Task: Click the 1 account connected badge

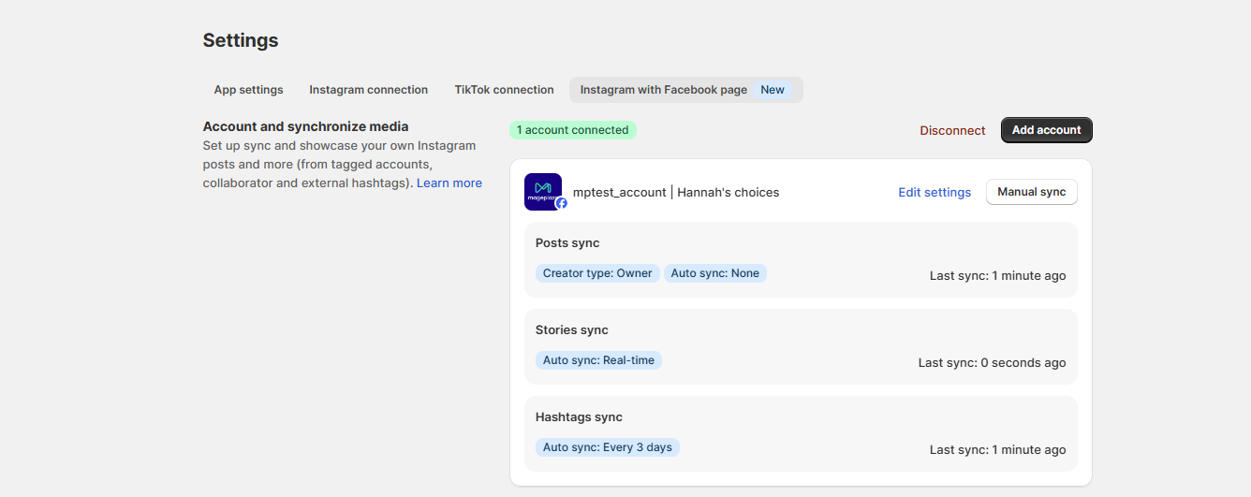Action: point(572,130)
